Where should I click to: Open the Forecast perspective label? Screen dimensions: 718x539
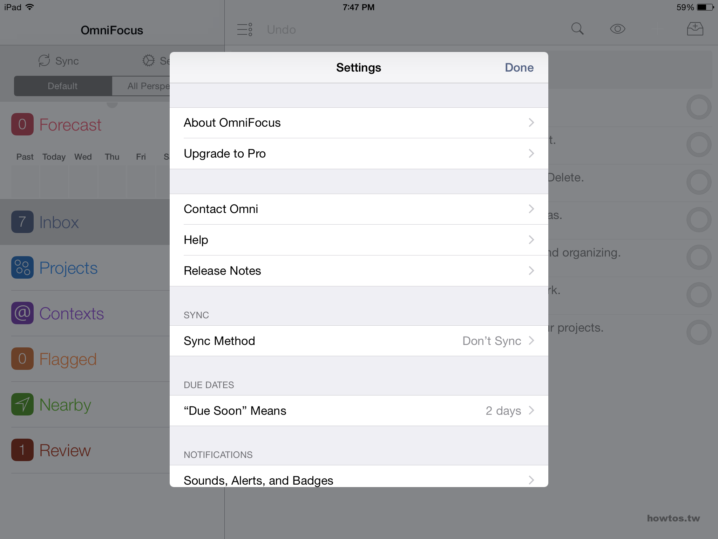[70, 125]
